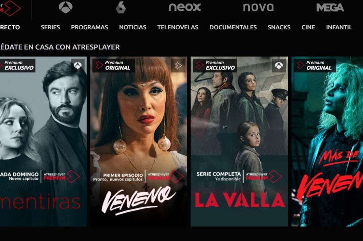Open the Noticias section
The image size is (363, 241).
pos(132,27)
